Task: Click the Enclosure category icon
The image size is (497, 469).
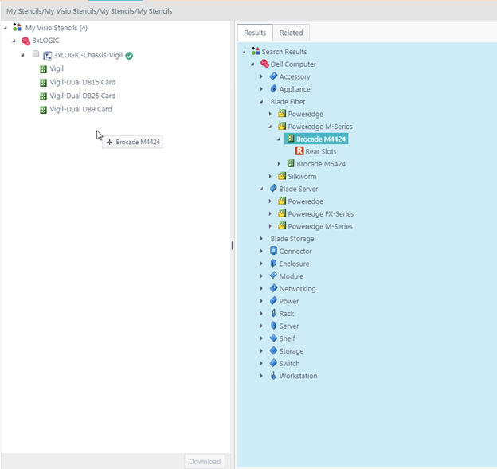Action: point(273,264)
